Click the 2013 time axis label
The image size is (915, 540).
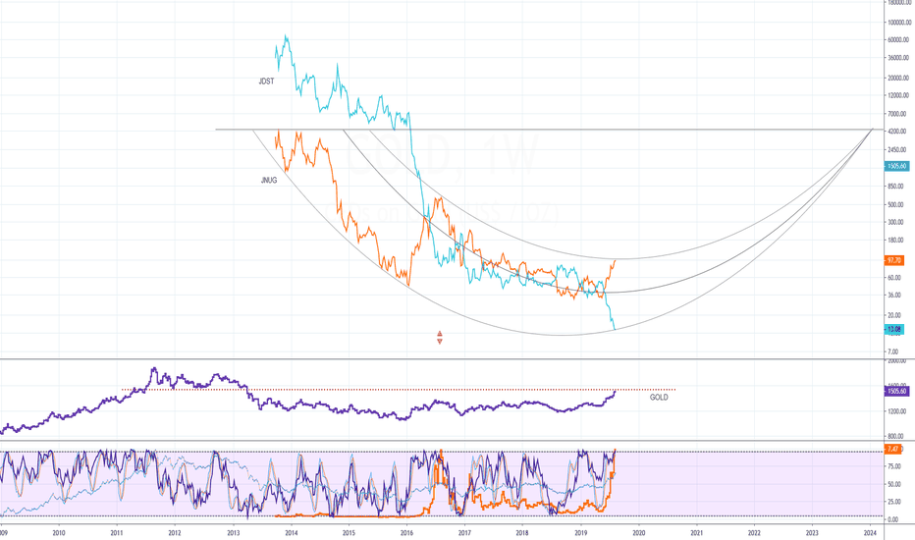(x=233, y=533)
